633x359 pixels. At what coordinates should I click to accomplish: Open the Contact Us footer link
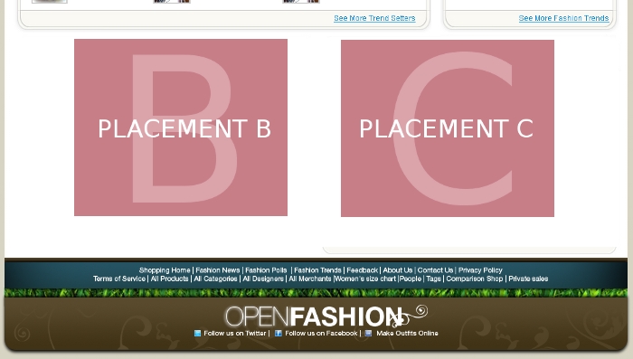tap(435, 270)
